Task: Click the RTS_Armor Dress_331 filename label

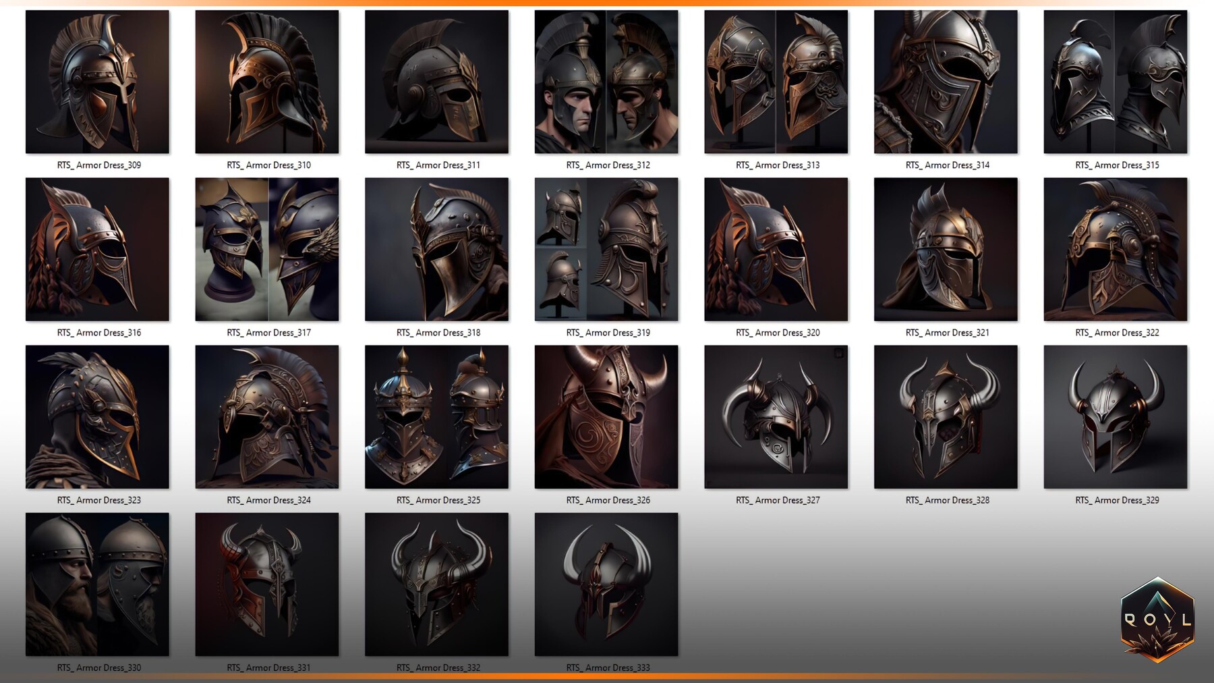Action: tap(267, 667)
